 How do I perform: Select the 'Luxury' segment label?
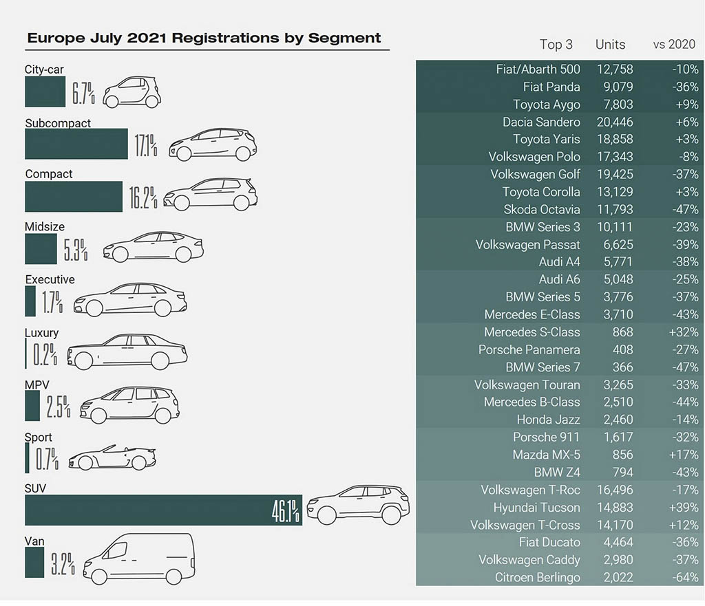(x=42, y=332)
